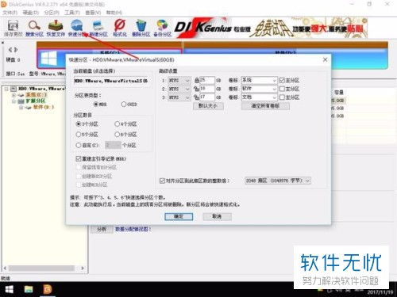
Task: Select the 软件(D:) tree item
Action: [44, 107]
